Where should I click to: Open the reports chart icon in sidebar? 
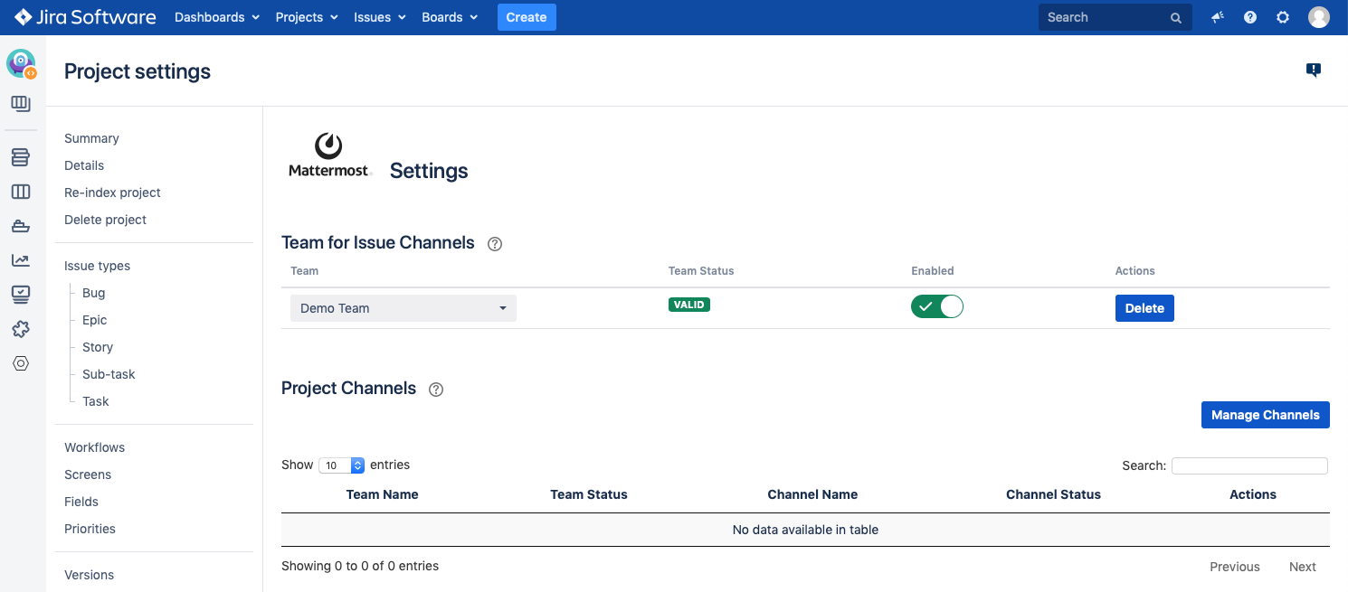point(21,260)
